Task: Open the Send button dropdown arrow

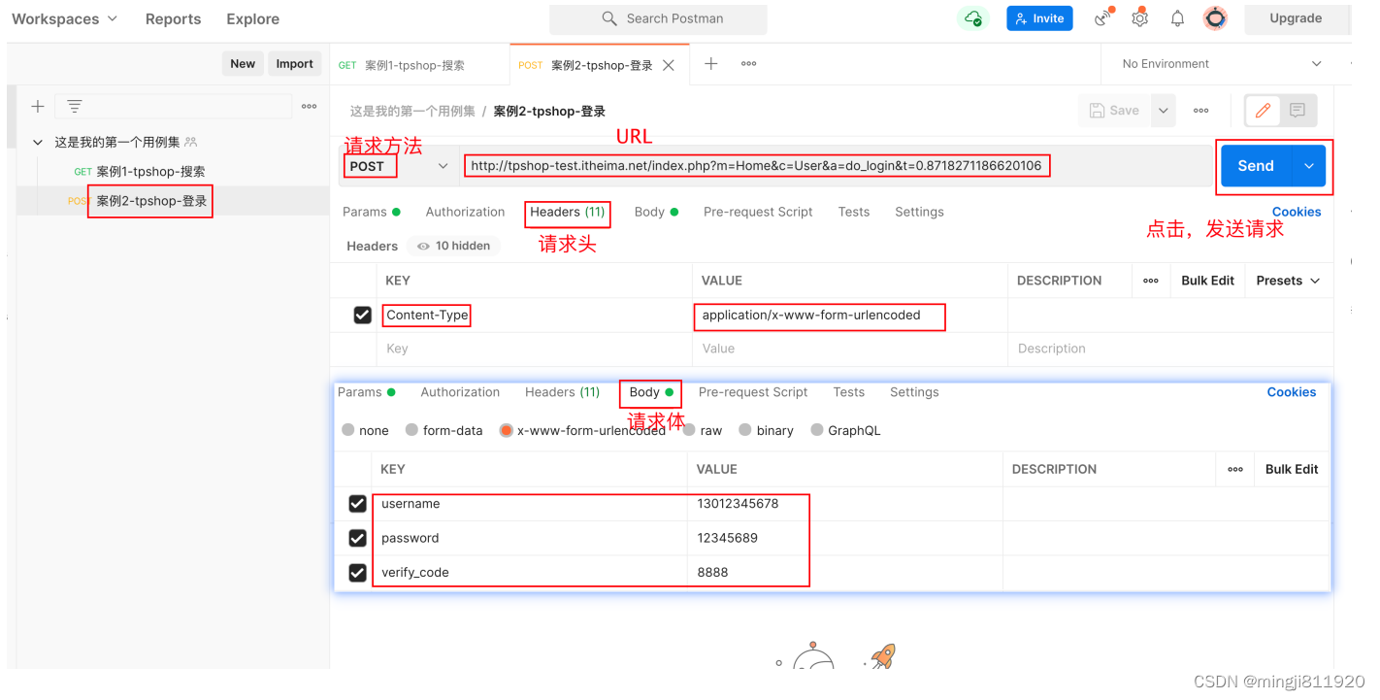Action: [x=1309, y=166]
